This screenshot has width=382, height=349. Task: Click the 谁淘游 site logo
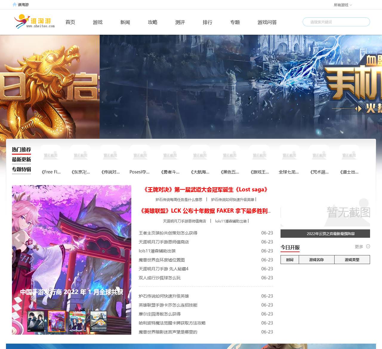click(34, 22)
